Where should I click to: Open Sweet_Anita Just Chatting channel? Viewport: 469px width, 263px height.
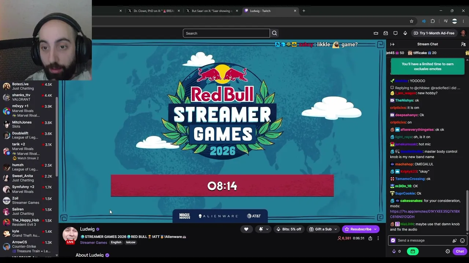click(29, 178)
